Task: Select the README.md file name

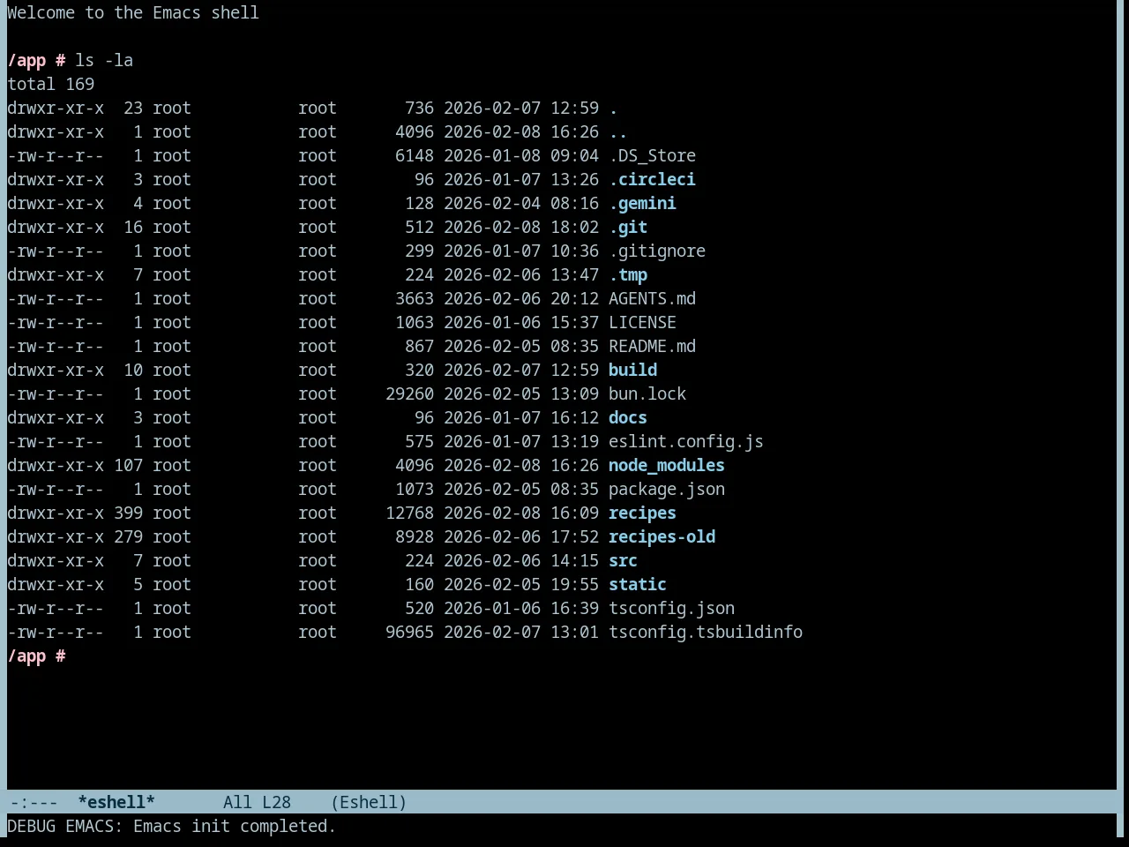Action: [652, 346]
